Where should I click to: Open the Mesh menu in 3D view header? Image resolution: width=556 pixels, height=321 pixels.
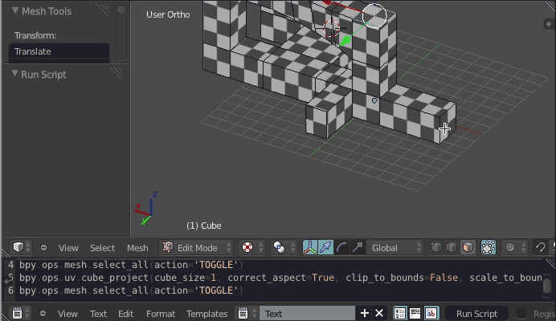coord(137,248)
